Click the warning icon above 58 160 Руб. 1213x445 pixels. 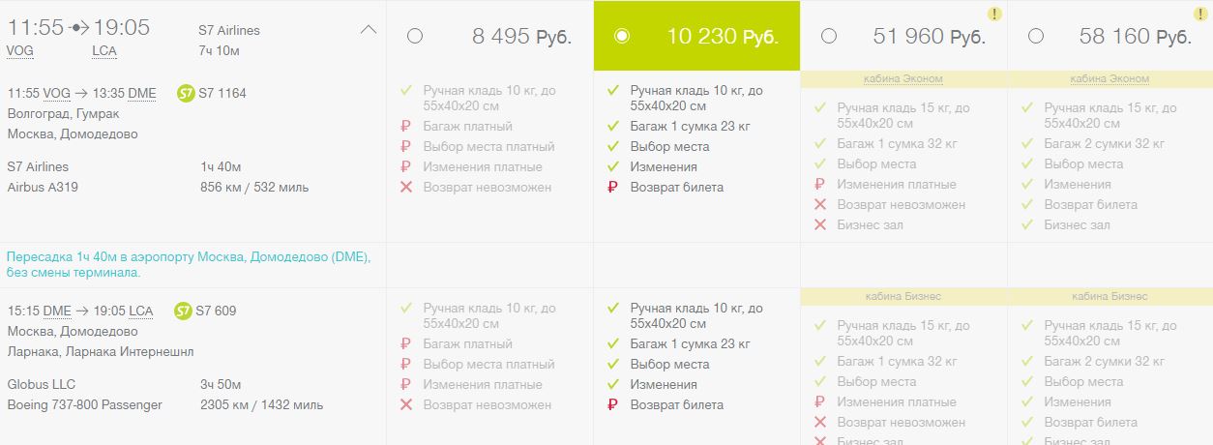point(1201,14)
